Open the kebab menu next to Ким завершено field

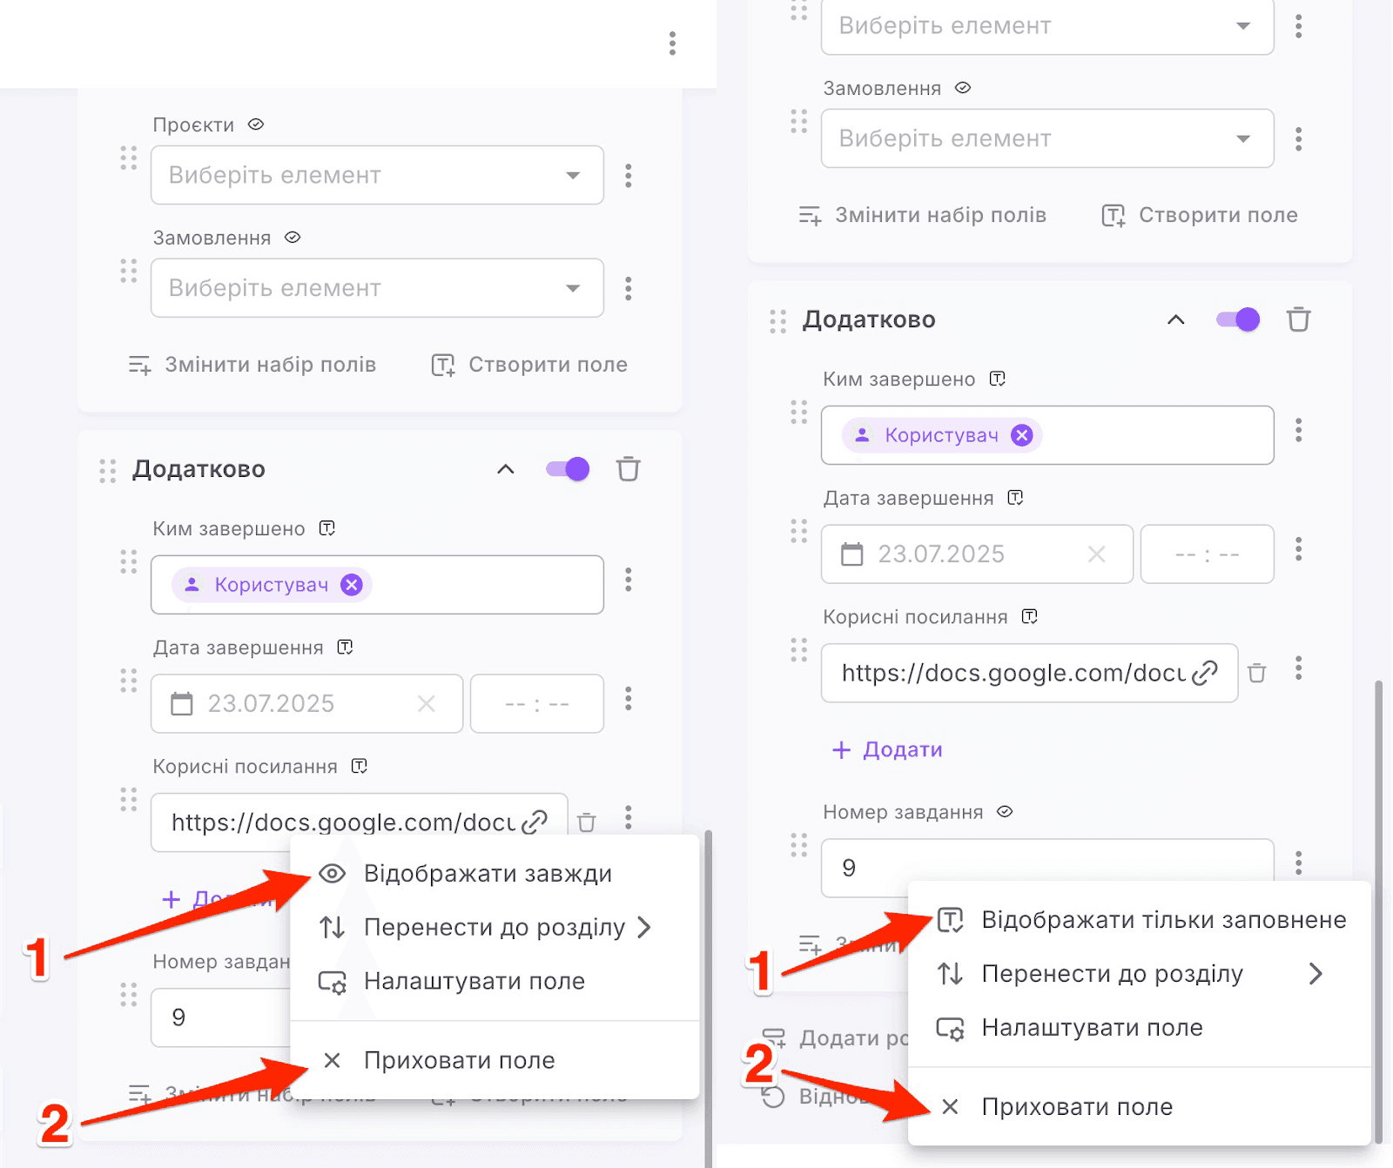pos(629,581)
